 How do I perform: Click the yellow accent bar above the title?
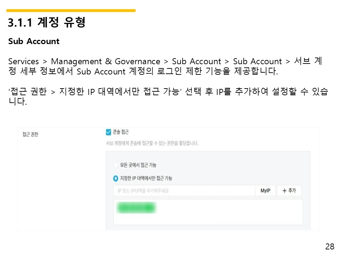click(x=71, y=10)
